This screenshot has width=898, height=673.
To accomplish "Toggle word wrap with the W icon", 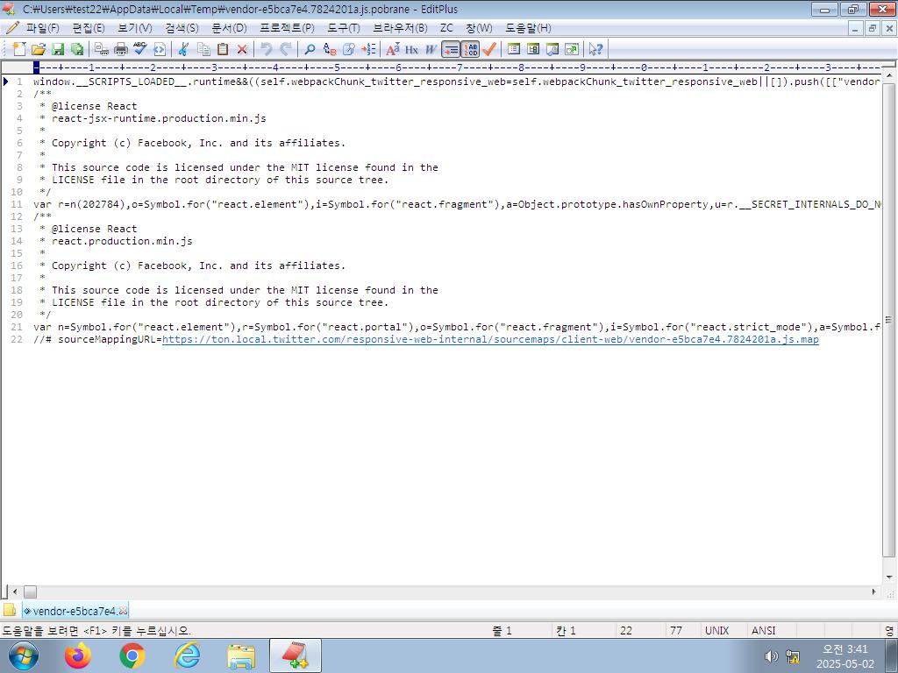I will 431,49.
